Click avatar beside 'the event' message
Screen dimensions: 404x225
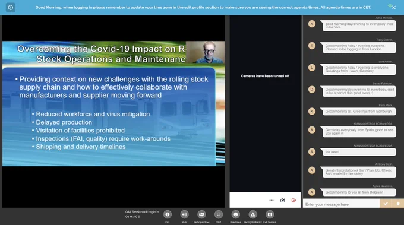[312, 151]
